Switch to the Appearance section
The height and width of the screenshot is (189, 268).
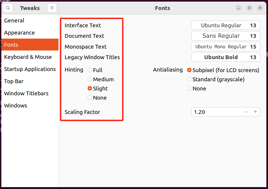[19, 33]
